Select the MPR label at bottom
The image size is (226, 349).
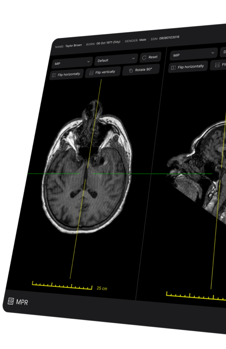(22, 302)
